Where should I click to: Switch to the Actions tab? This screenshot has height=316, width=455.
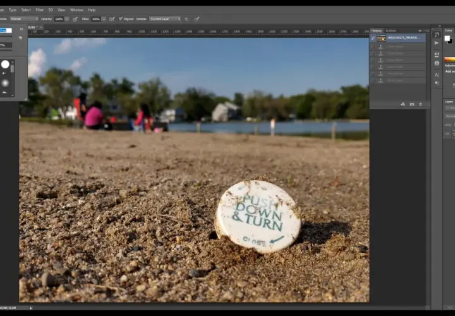click(391, 30)
